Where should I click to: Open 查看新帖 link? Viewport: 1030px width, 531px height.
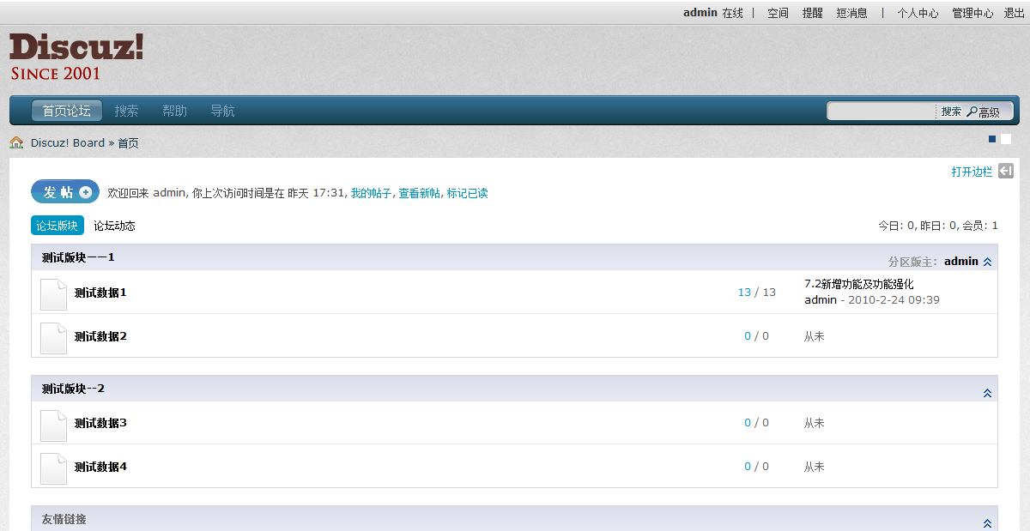(x=419, y=194)
